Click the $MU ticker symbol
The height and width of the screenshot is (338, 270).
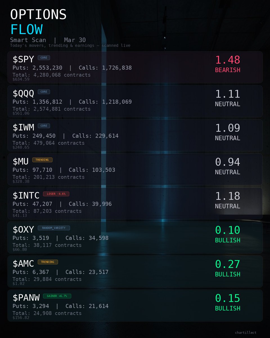tap(21, 161)
